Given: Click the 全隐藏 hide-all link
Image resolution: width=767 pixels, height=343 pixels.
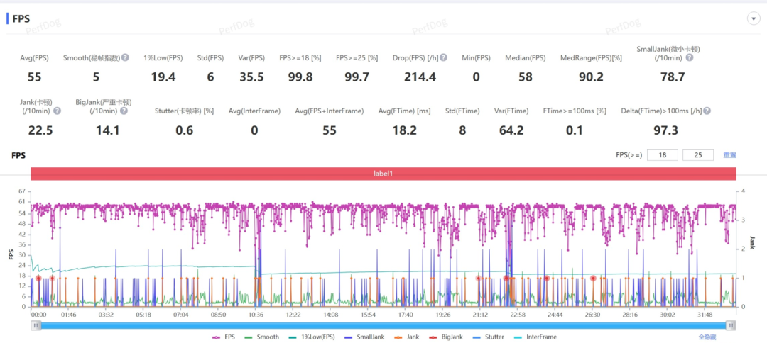Looking at the screenshot, I should click(x=707, y=337).
